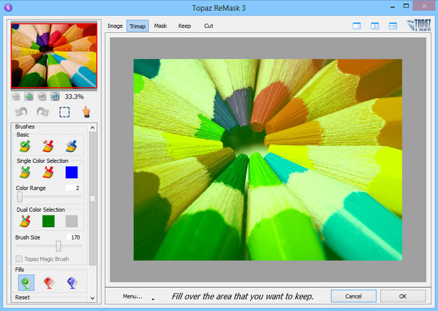Switch to the Mask tab
The image size is (438, 311).
coord(161,26)
